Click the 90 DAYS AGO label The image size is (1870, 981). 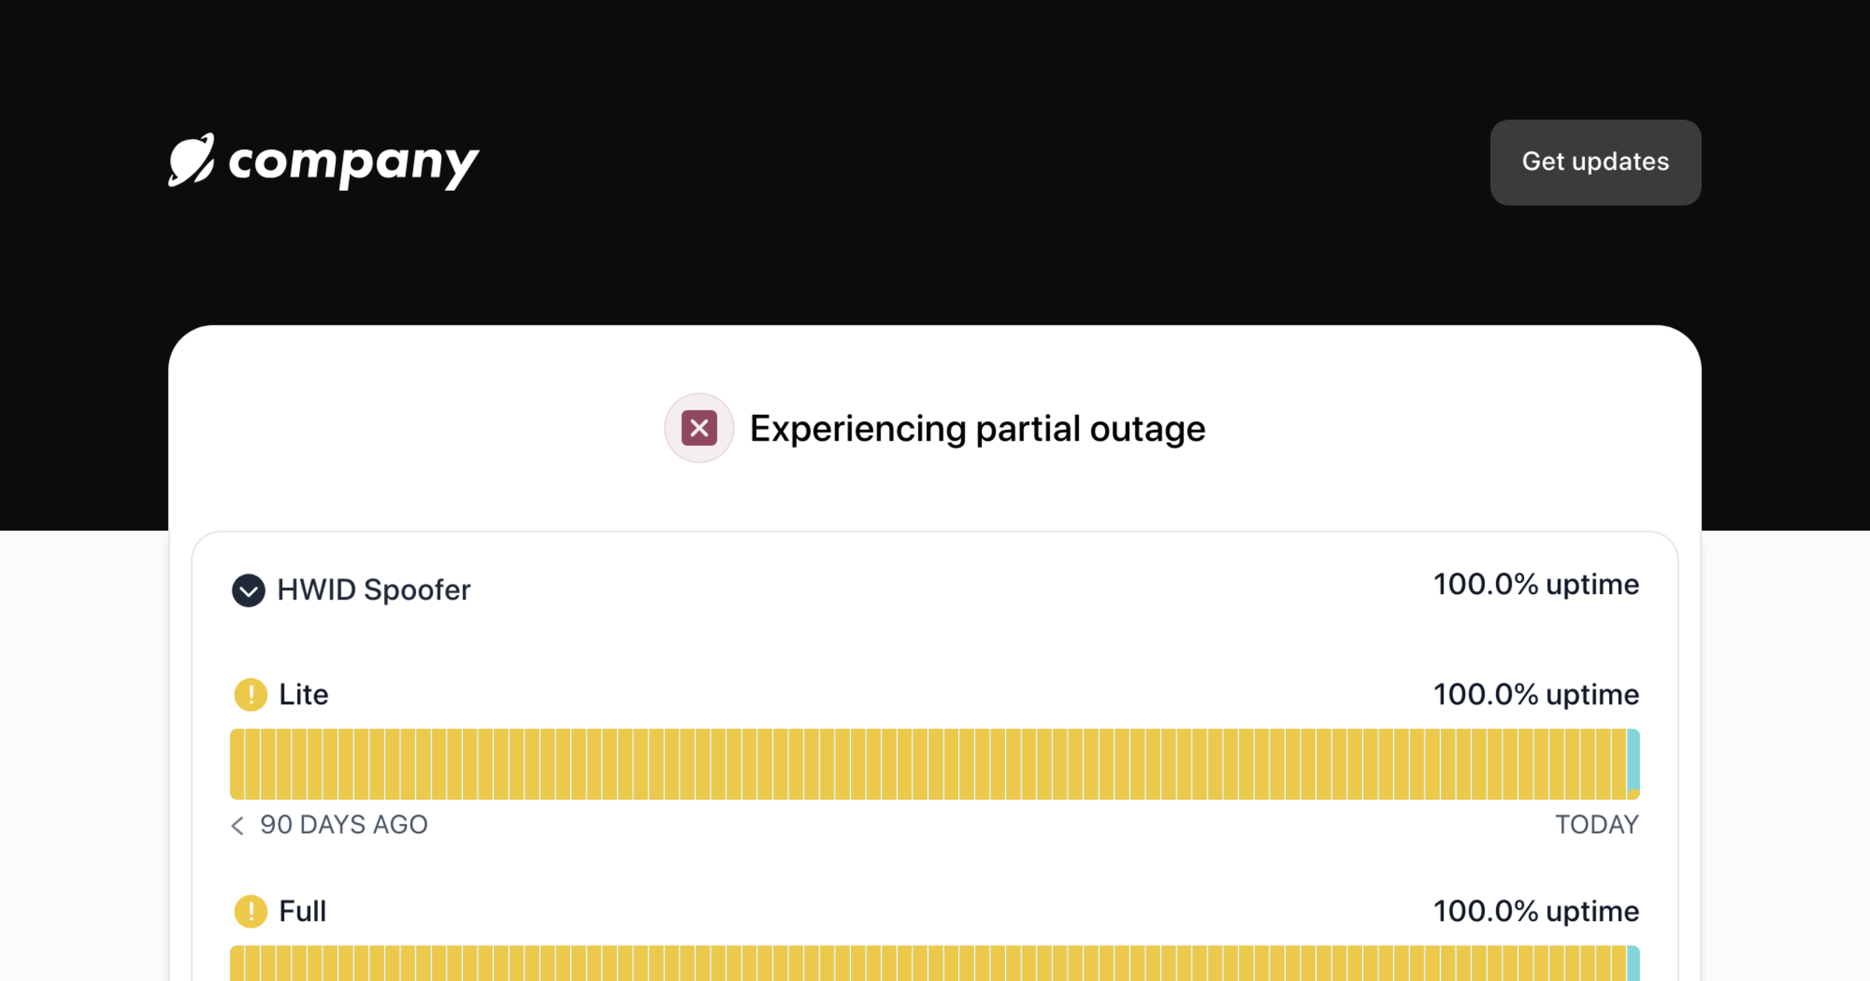[344, 825]
